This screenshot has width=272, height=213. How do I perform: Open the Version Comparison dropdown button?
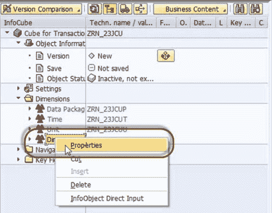41,9
